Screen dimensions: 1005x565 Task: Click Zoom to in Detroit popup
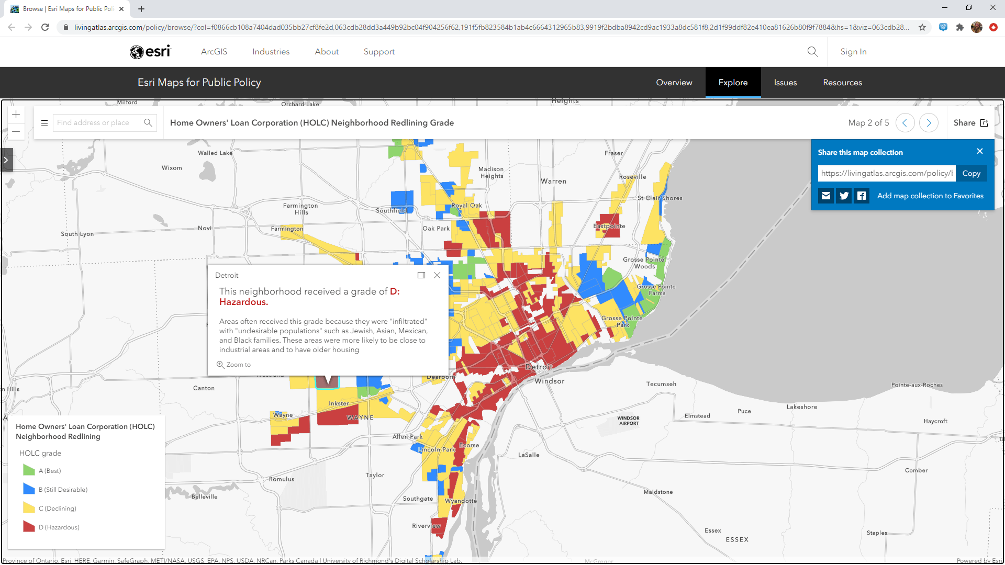pos(234,365)
